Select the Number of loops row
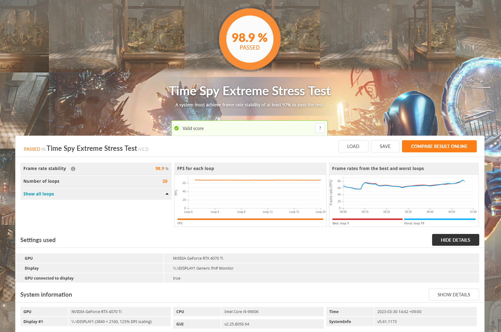This screenshot has height=332, width=501. (96, 181)
